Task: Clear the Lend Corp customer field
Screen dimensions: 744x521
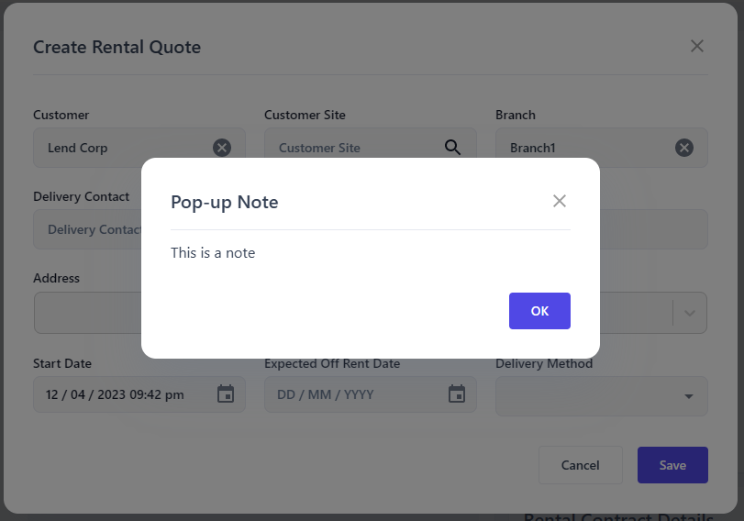Action: pos(222,148)
